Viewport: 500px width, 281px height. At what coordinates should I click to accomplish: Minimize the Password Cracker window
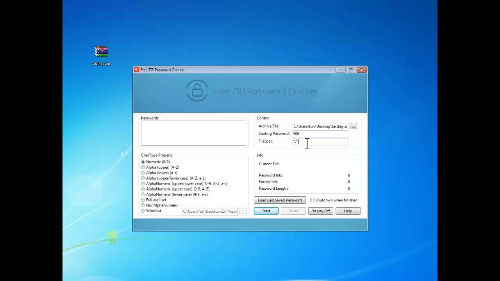click(x=341, y=70)
